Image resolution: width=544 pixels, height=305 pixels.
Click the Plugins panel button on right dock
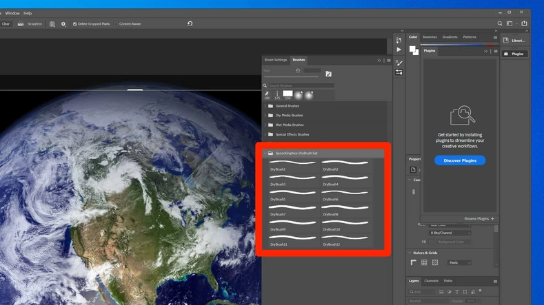515,54
